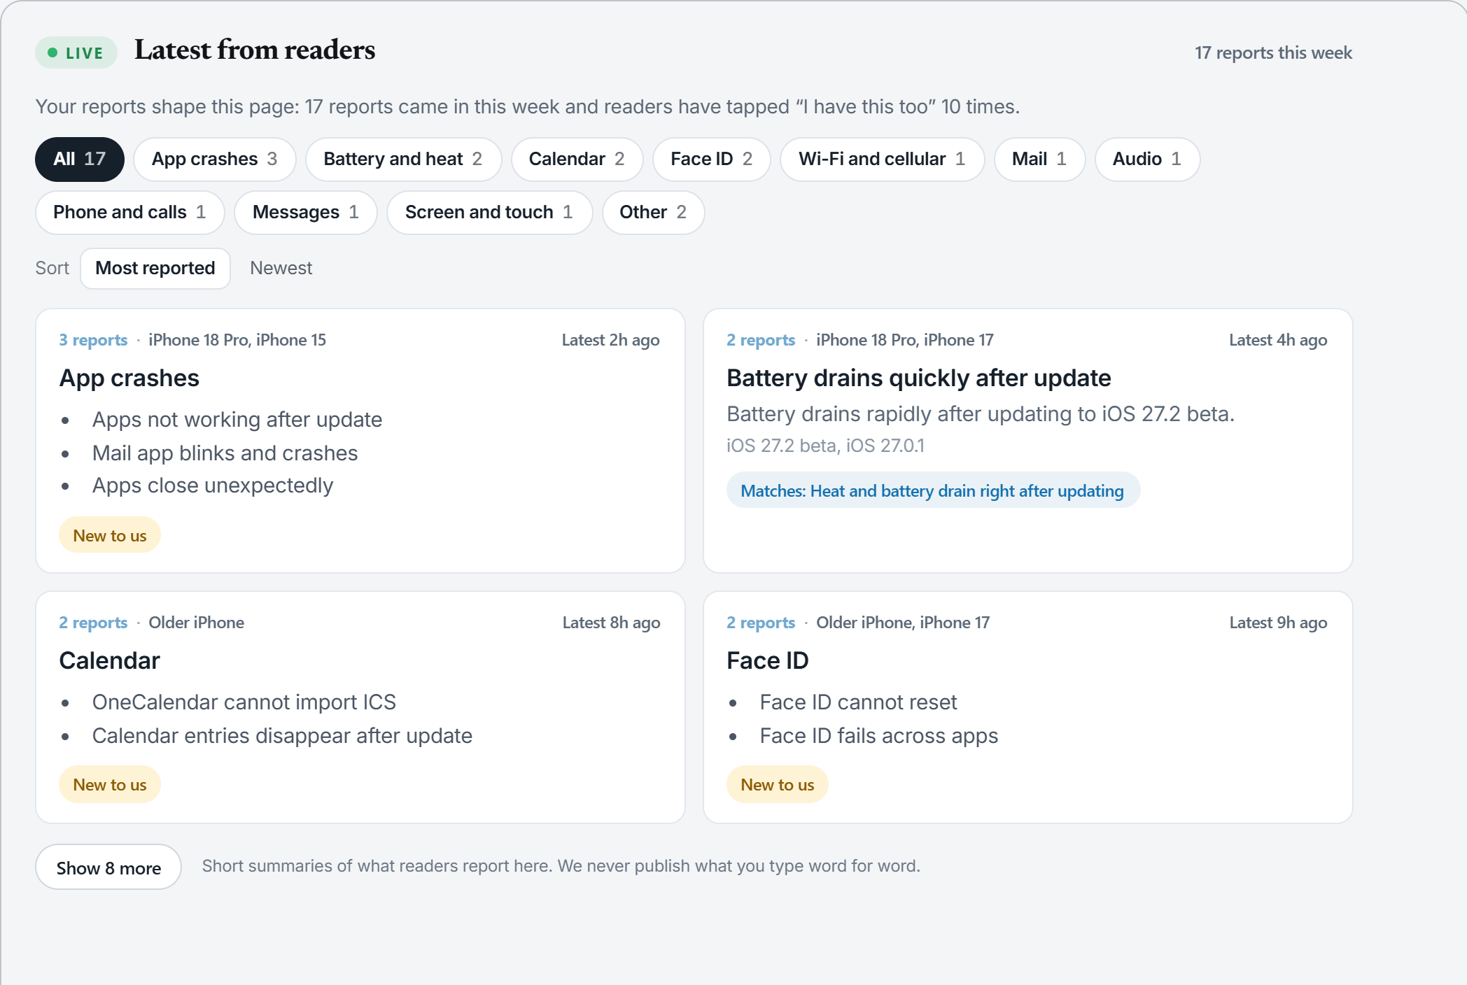This screenshot has width=1467, height=985.
Task: Click 'Apps not working after update' item
Action: (x=237, y=419)
